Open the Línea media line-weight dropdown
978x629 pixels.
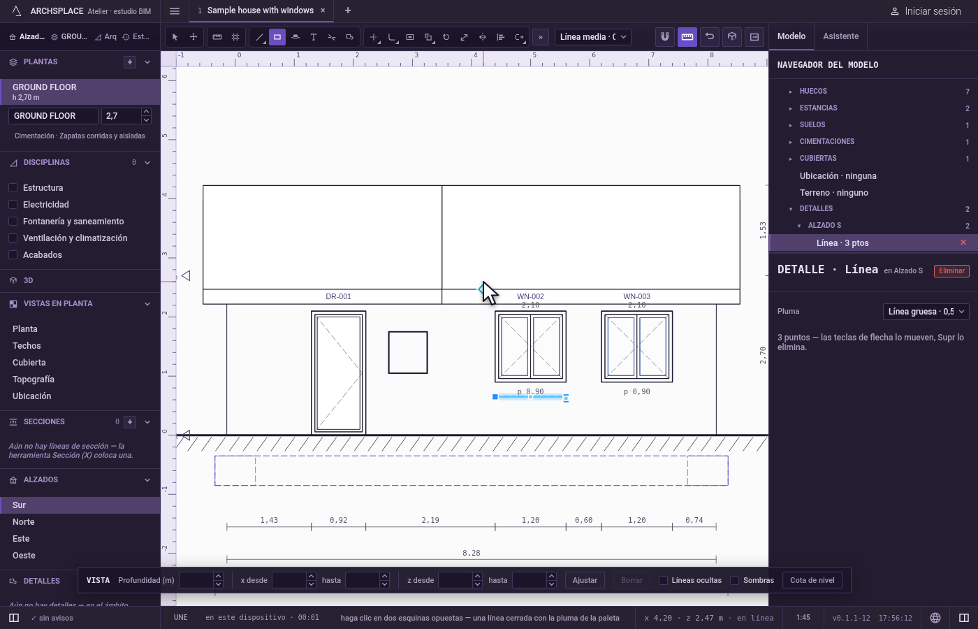pos(593,37)
